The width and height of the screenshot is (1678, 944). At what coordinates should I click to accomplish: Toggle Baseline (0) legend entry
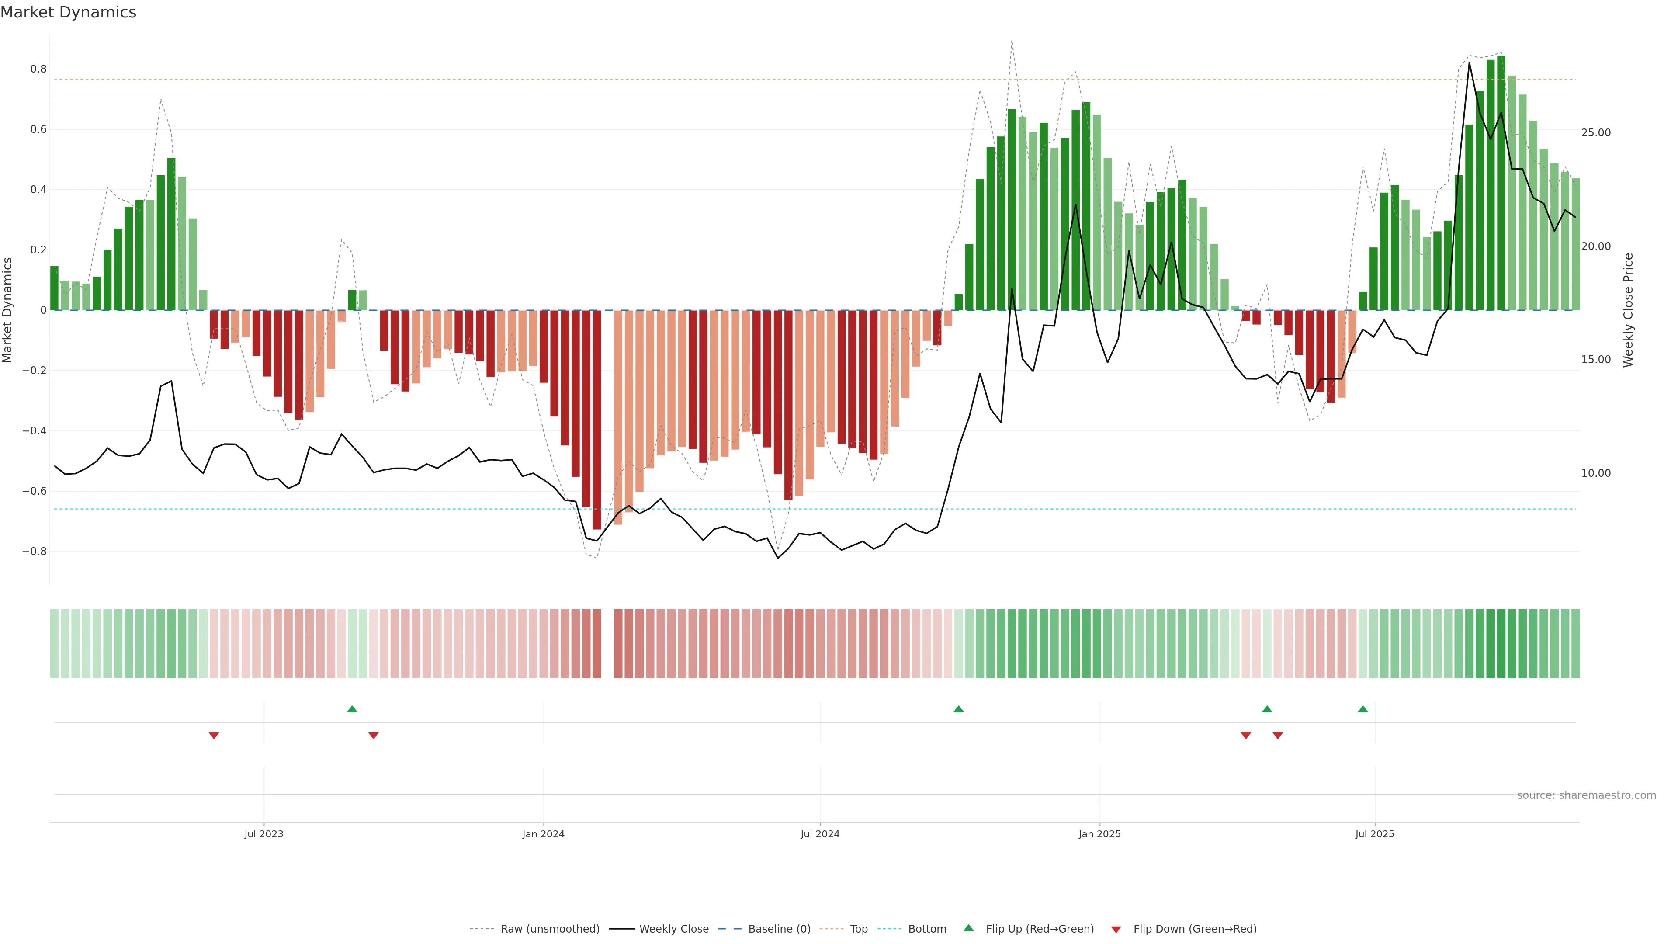pyautogui.click(x=779, y=929)
